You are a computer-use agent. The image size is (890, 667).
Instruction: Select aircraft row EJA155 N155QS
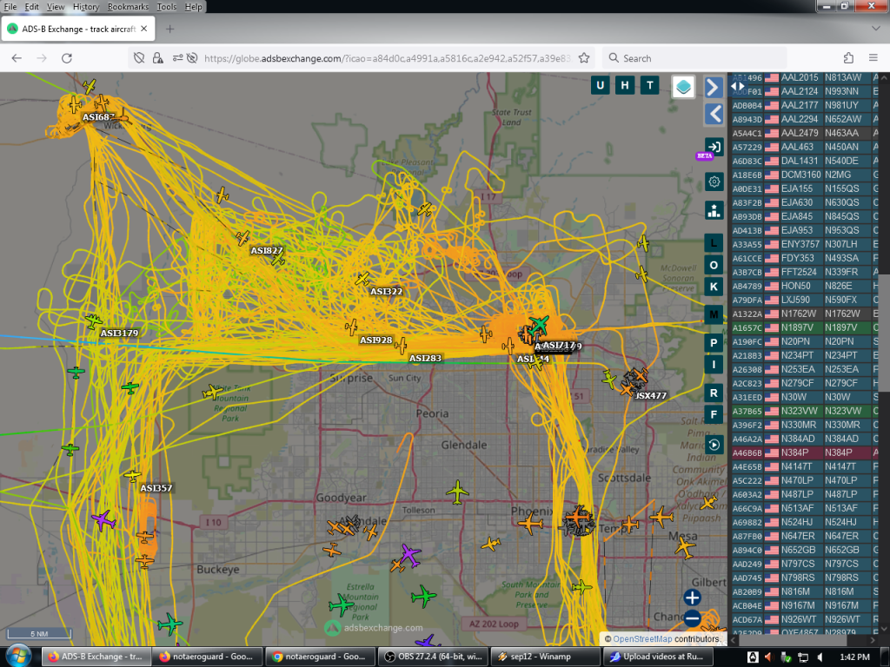pos(804,188)
